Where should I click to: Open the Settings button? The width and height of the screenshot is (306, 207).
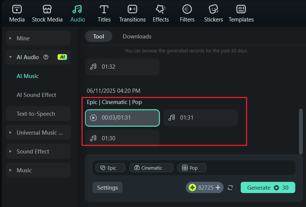coord(108,187)
